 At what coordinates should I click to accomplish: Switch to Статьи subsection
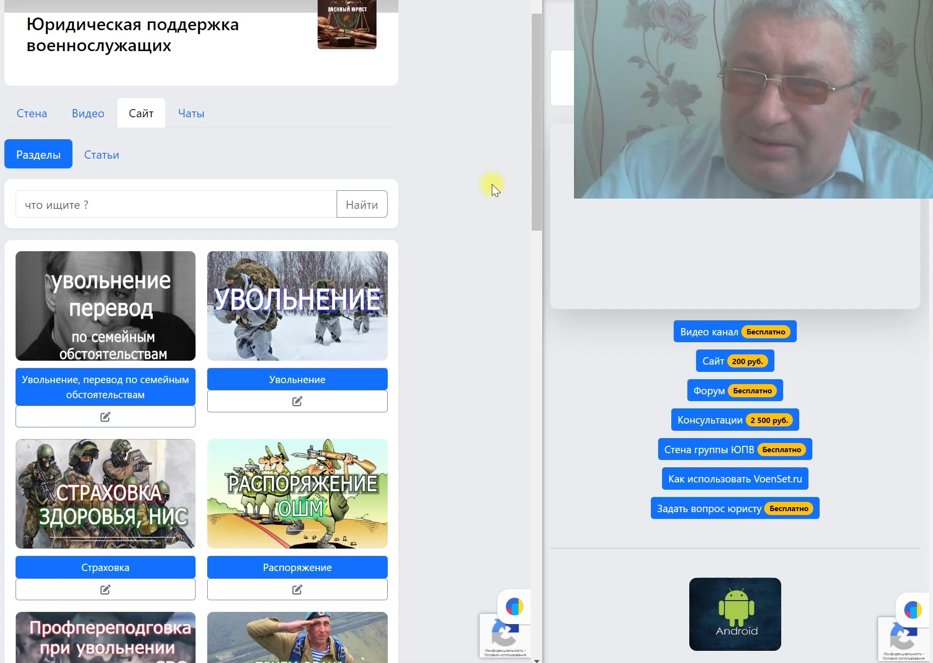pyautogui.click(x=102, y=155)
